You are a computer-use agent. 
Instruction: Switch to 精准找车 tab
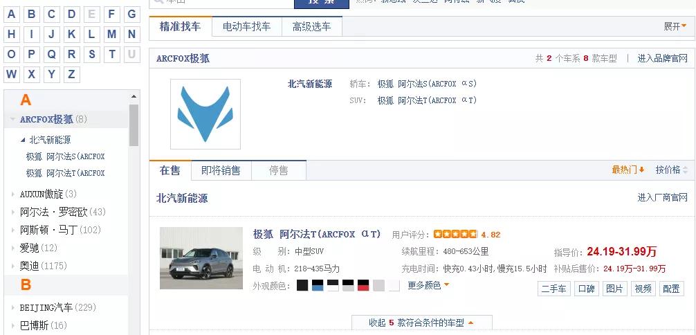pyautogui.click(x=180, y=27)
